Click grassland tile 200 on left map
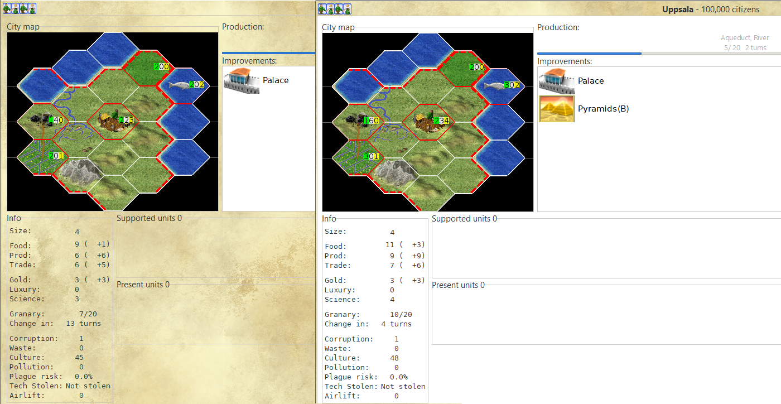 [147, 68]
